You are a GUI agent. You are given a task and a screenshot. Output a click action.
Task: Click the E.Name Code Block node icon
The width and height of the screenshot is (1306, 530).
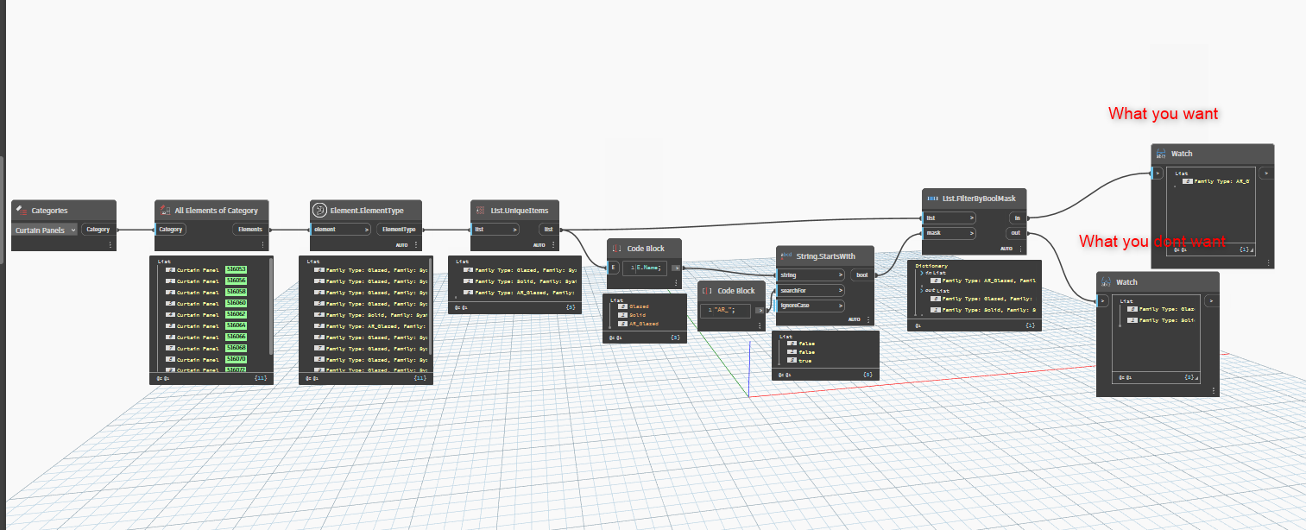pos(617,249)
